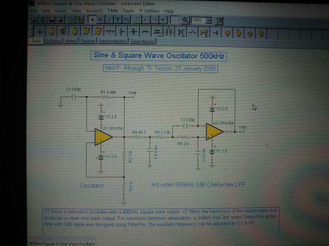The height and width of the screenshot is (246, 329).
Task: Place a Voltmeter component
Action: coord(86,32)
